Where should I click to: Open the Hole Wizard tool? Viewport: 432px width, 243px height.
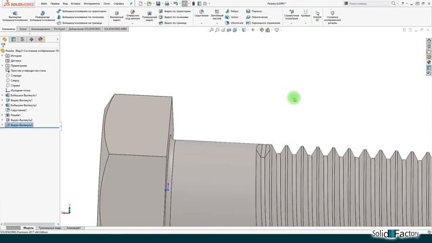click(x=132, y=15)
